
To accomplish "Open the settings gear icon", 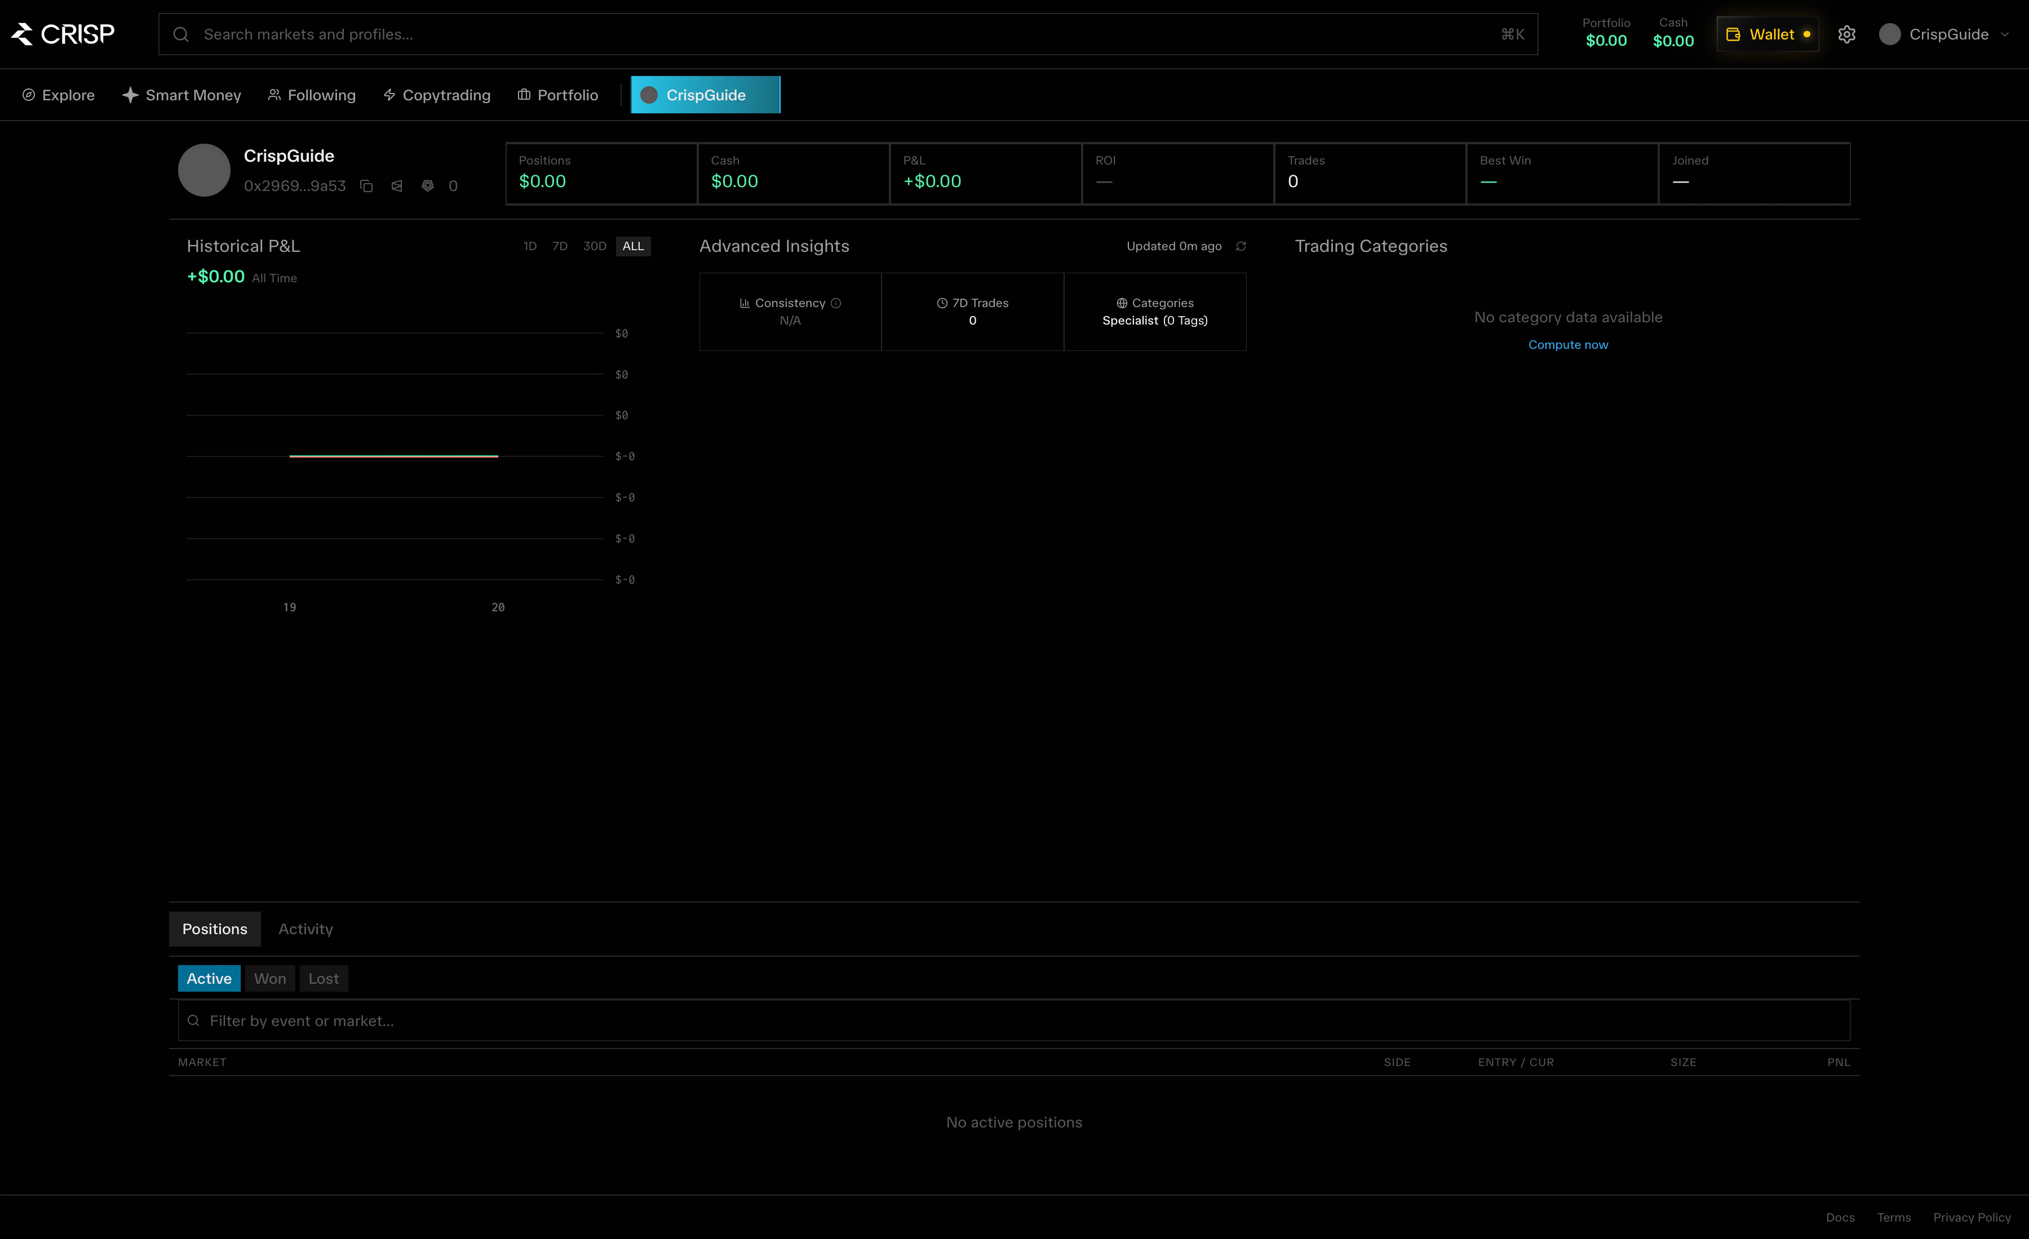I will click(x=1847, y=34).
